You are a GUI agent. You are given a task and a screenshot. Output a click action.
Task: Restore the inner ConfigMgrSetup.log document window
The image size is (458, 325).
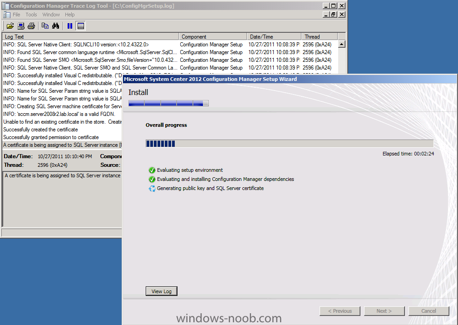tap(334, 15)
